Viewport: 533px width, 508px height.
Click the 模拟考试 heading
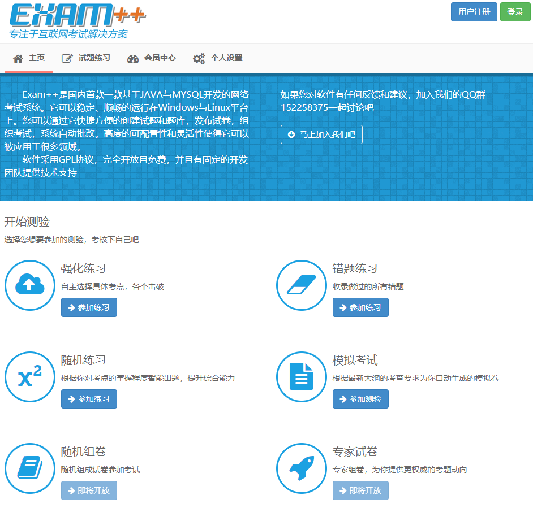point(355,360)
